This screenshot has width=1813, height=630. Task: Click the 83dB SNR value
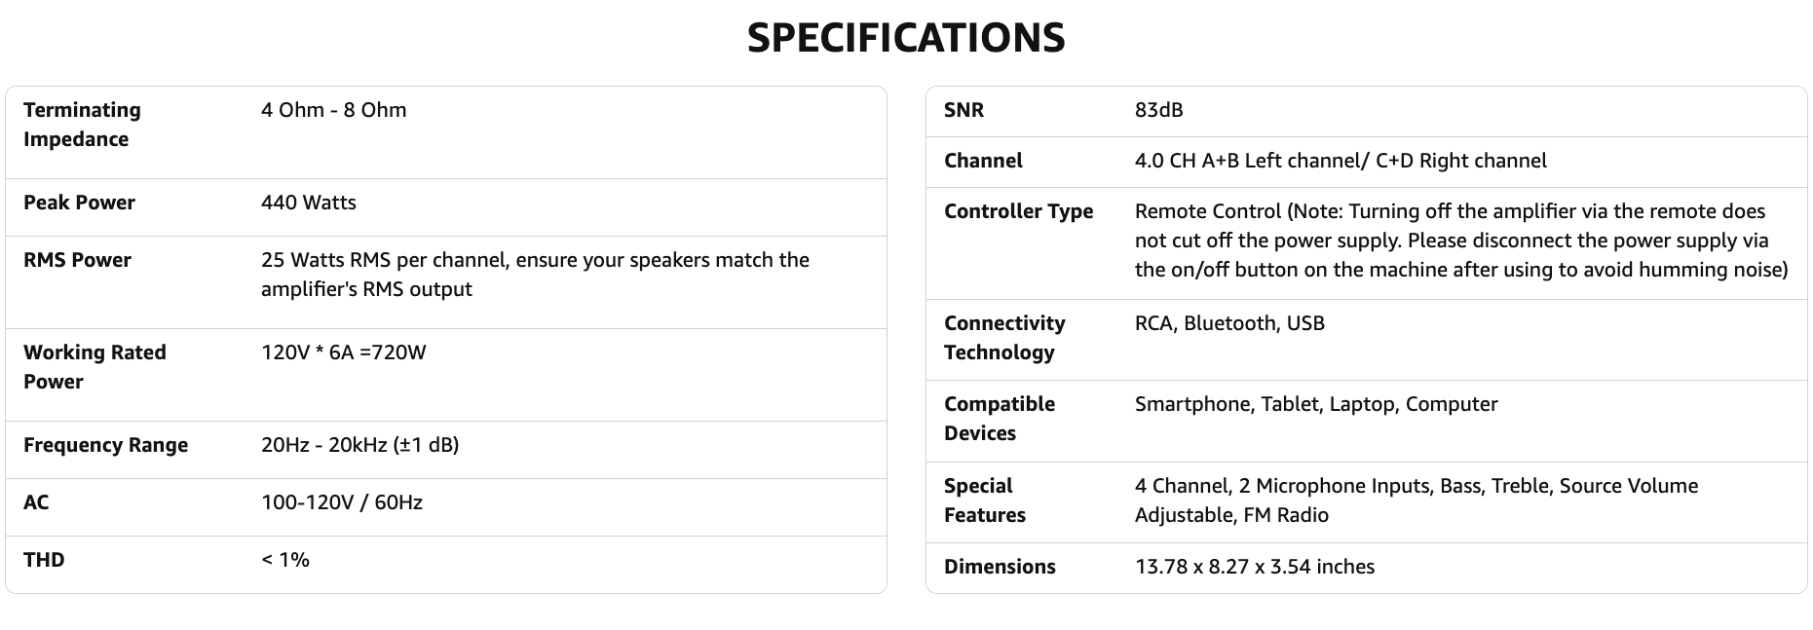coord(1158,110)
